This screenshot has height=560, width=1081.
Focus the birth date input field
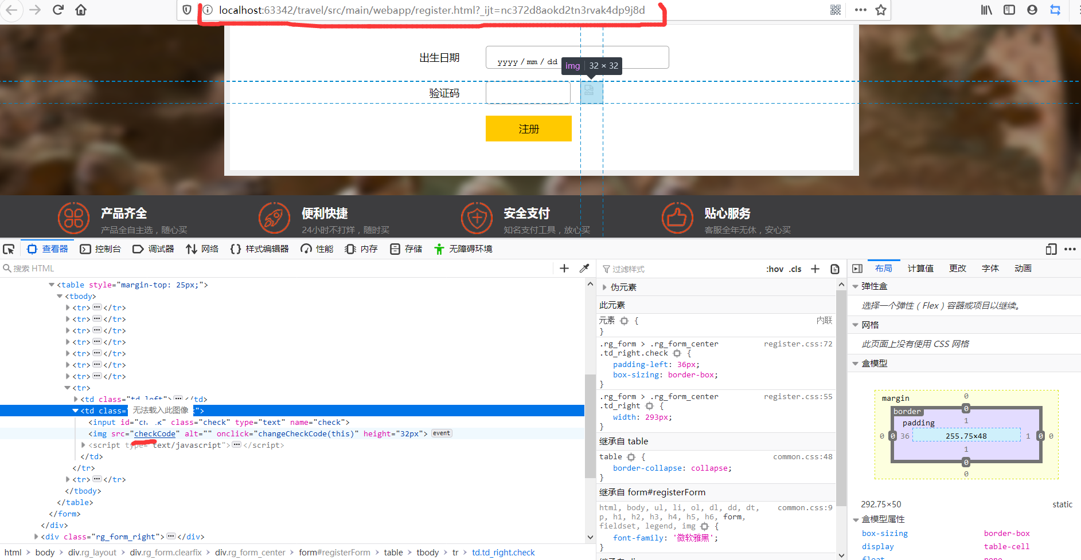(x=577, y=57)
